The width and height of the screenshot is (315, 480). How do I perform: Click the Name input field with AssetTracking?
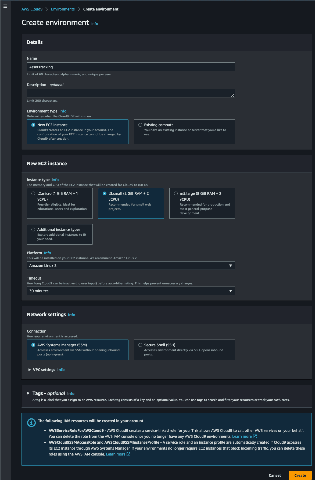131,67
